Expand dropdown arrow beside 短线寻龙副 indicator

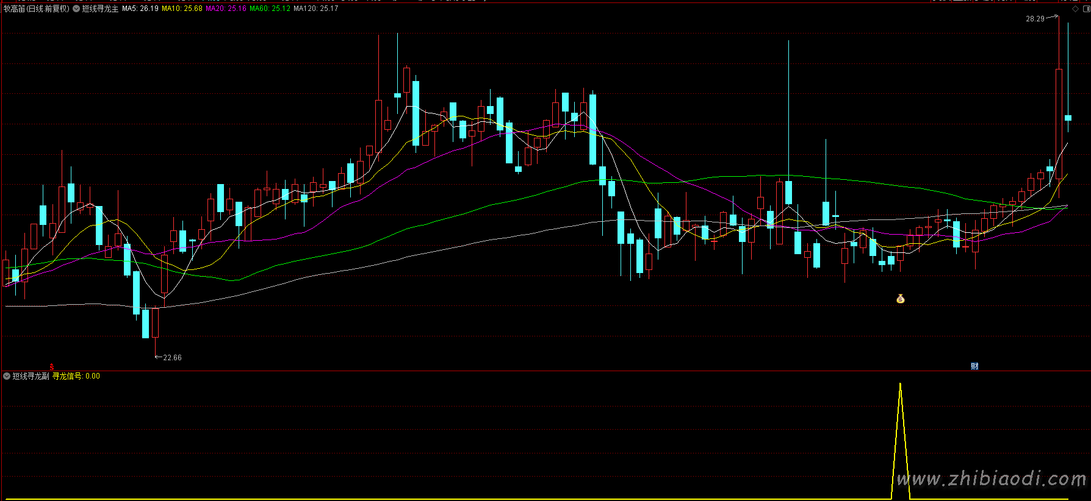point(7,377)
